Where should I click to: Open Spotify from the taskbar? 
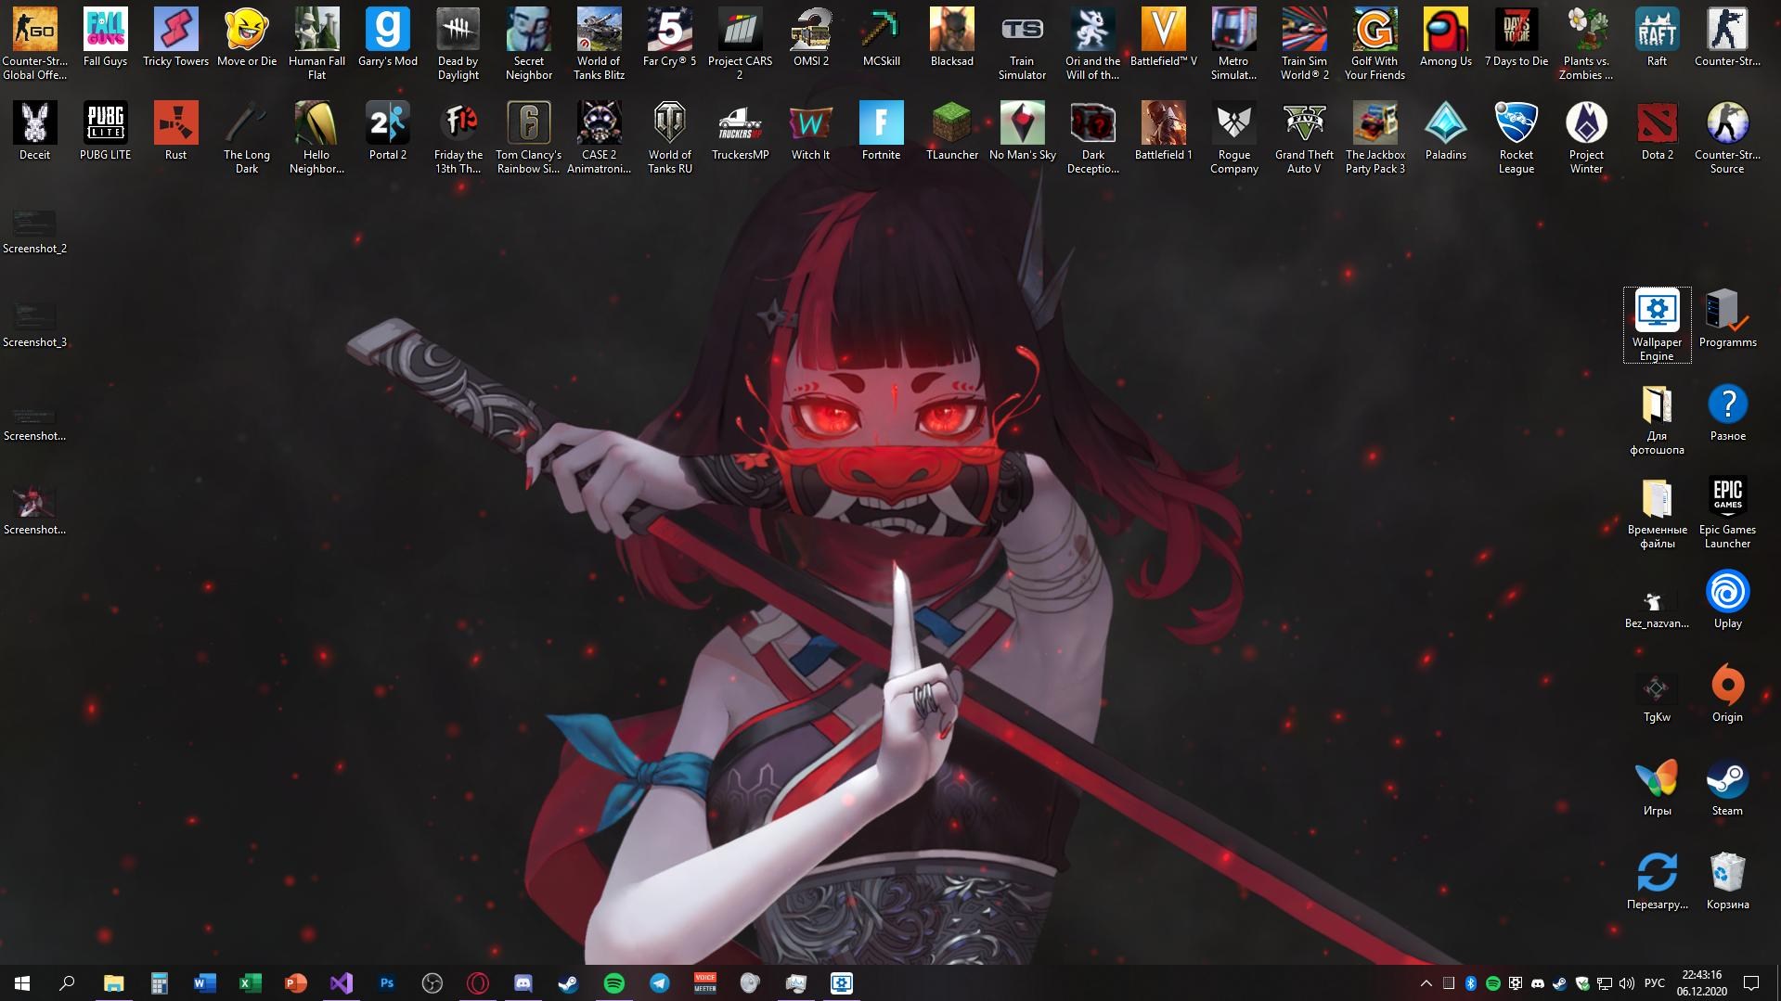tap(614, 983)
